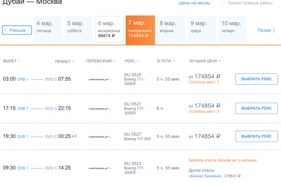Enable Только прямые рейсы checkbox
Image resolution: width=281 pixels, height=183 pixels.
[x=221, y=3]
